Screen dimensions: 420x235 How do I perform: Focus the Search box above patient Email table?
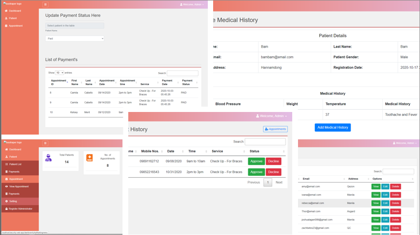[x=398, y=172]
